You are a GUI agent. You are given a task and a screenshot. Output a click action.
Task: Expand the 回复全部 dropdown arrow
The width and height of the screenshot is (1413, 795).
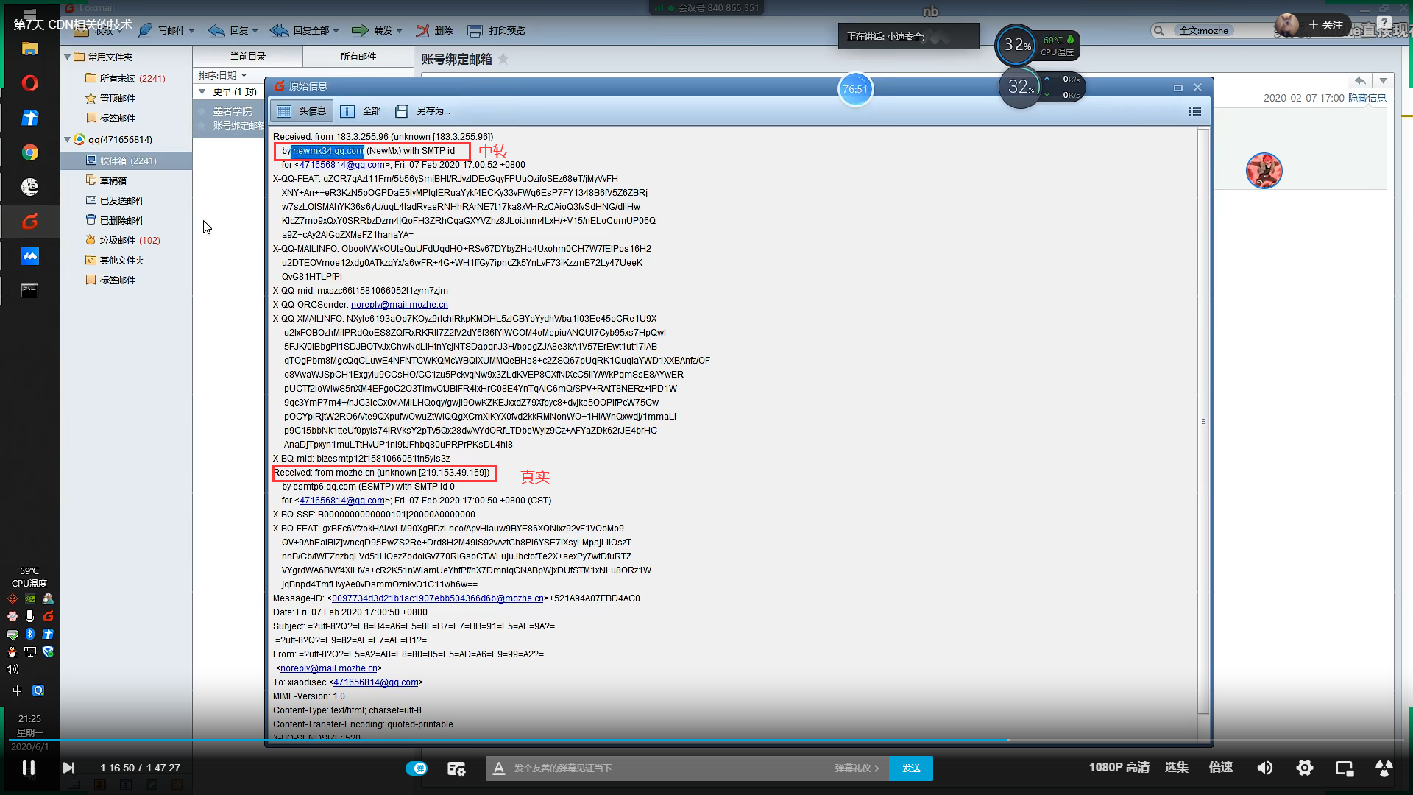click(336, 31)
